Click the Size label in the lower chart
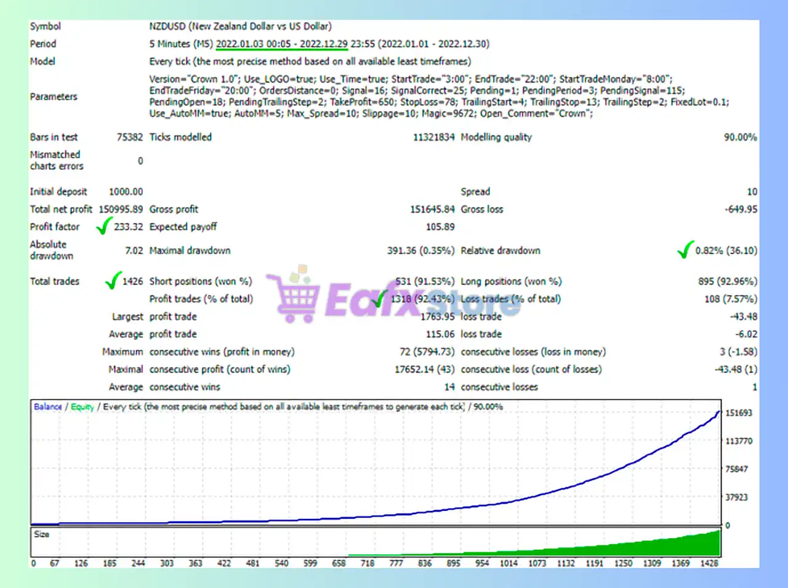 pyautogui.click(x=41, y=534)
